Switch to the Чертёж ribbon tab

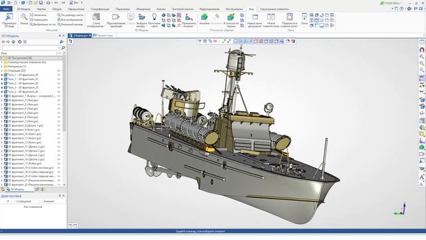click(x=41, y=9)
